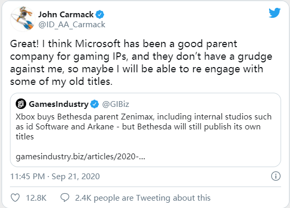Click the info circle icon

coord(276,176)
